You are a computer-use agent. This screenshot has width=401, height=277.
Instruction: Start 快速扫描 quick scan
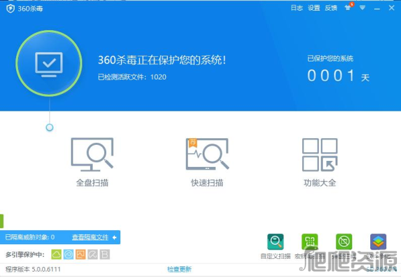pyautogui.click(x=207, y=163)
